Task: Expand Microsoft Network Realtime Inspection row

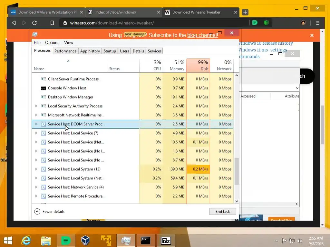Action: pyautogui.click(x=36, y=115)
